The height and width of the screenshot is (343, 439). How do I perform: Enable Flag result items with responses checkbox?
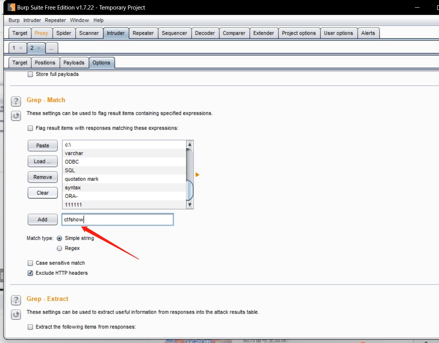(x=31, y=128)
